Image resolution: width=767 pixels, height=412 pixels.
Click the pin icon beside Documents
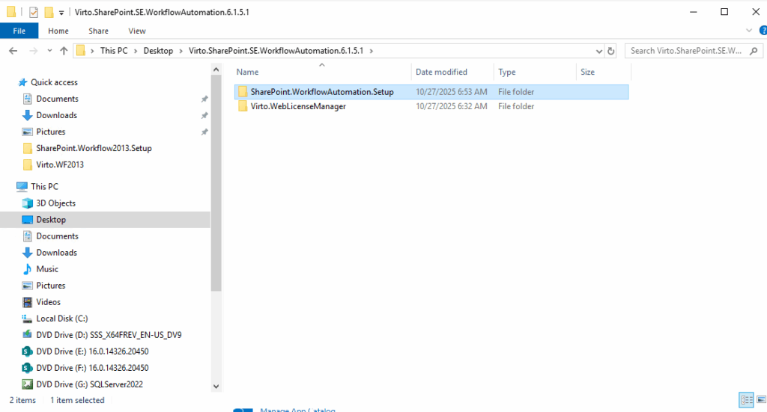coord(204,99)
